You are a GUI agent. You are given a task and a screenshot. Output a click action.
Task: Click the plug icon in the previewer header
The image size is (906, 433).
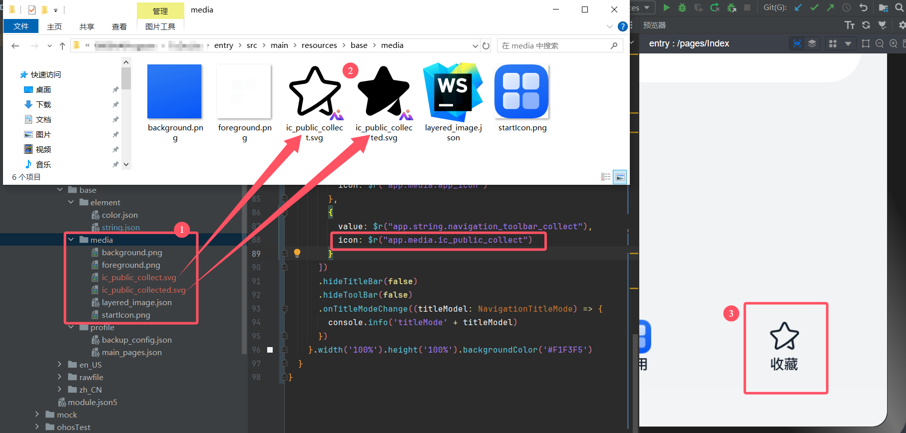point(883,25)
